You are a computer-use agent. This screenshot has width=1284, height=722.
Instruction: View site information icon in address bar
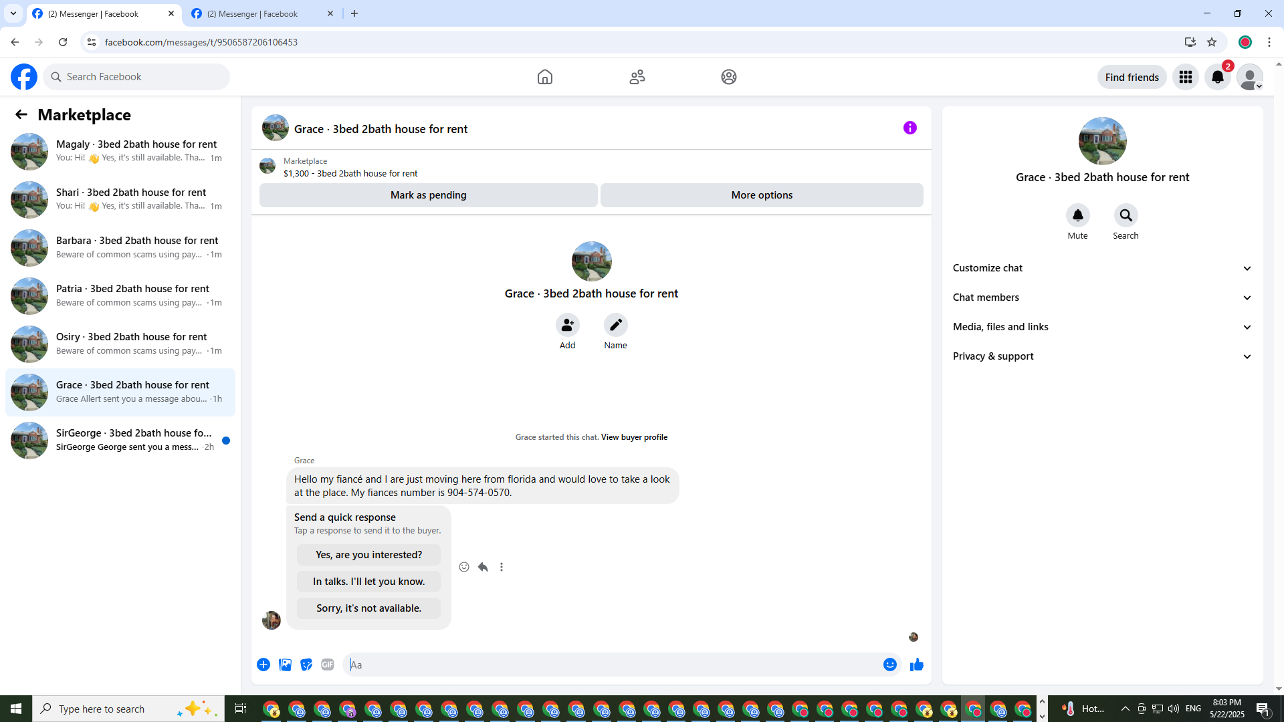pos(92,42)
